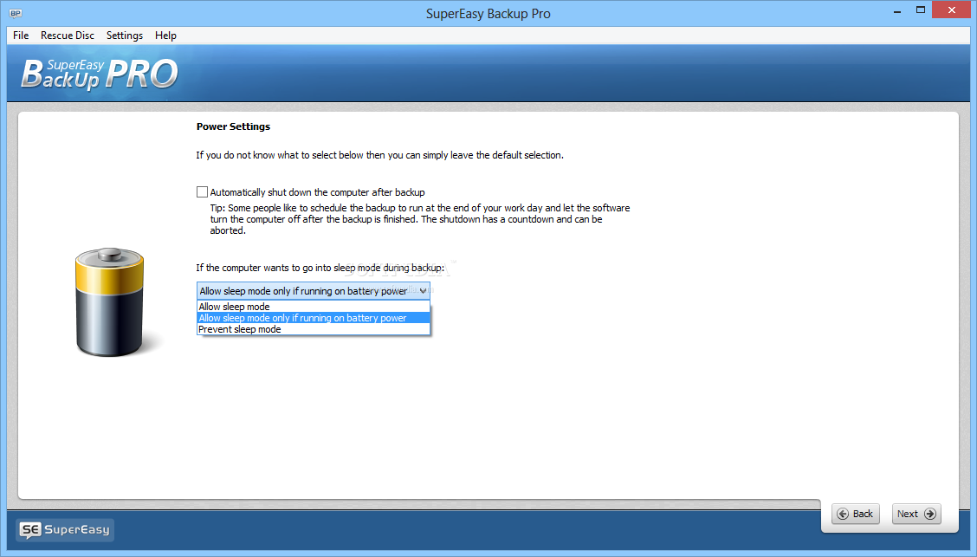Select 'Prevent sleep mode' option
The width and height of the screenshot is (977, 557).
click(x=314, y=329)
